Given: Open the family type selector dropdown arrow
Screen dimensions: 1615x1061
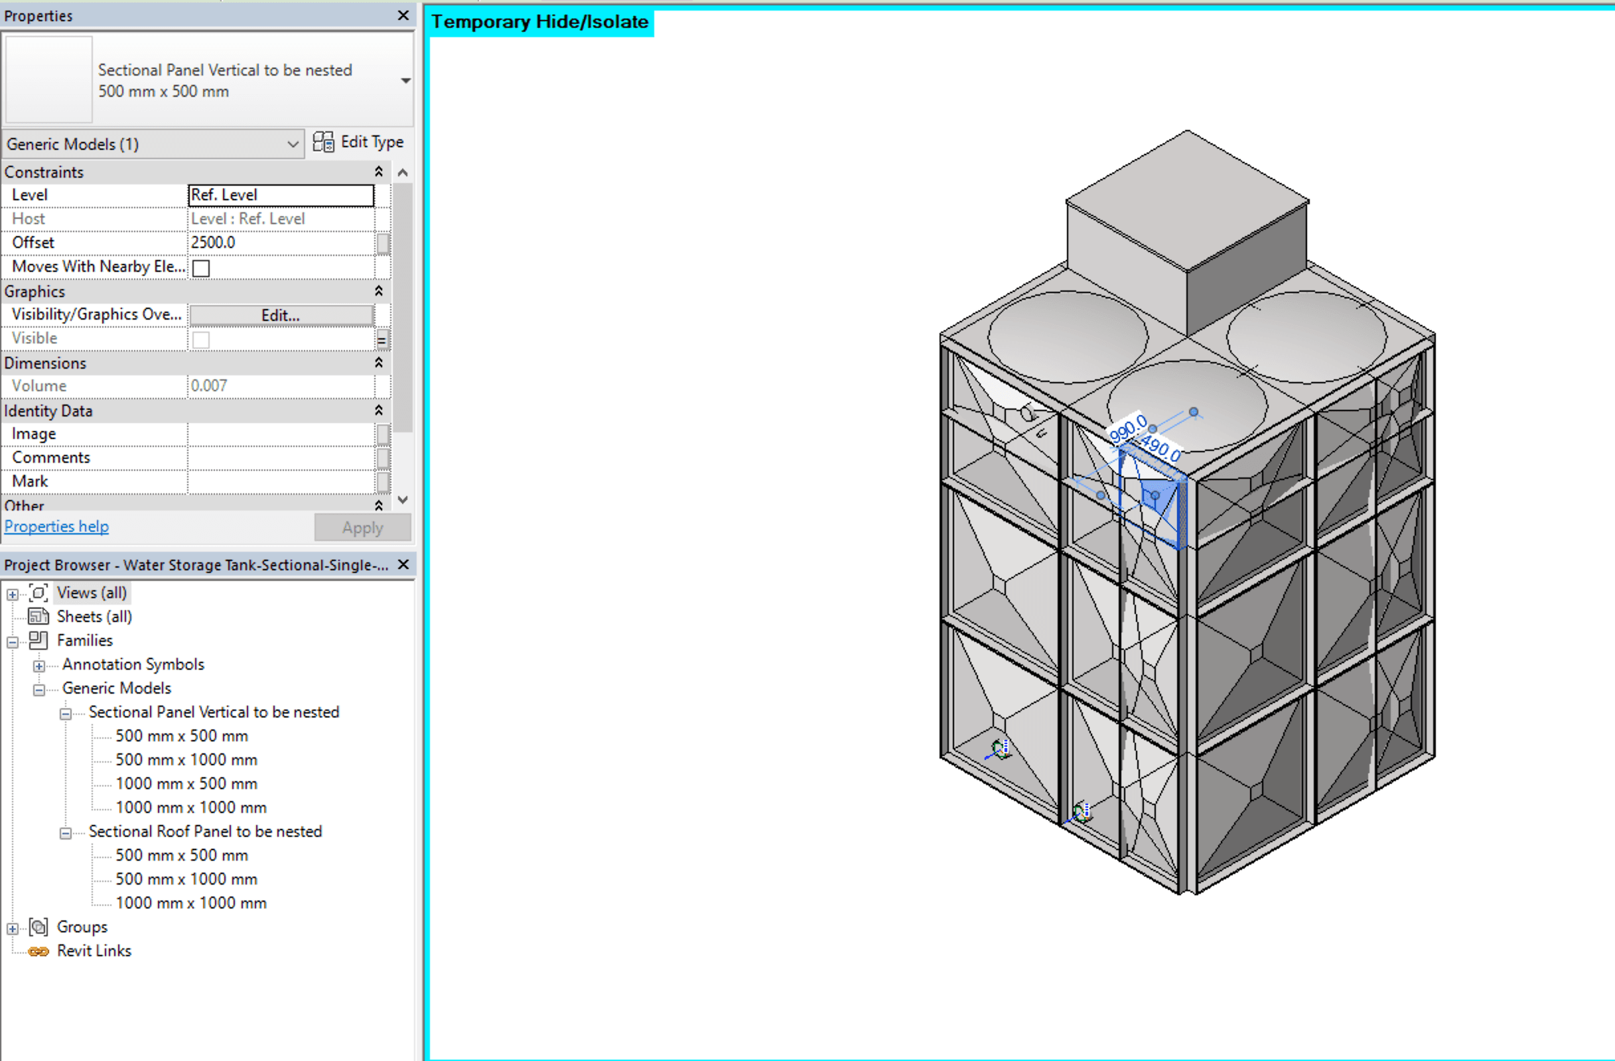Looking at the screenshot, I should pyautogui.click(x=405, y=81).
